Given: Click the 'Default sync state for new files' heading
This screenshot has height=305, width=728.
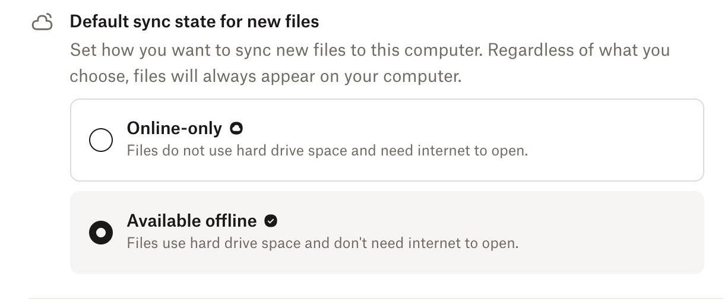Looking at the screenshot, I should point(194,22).
